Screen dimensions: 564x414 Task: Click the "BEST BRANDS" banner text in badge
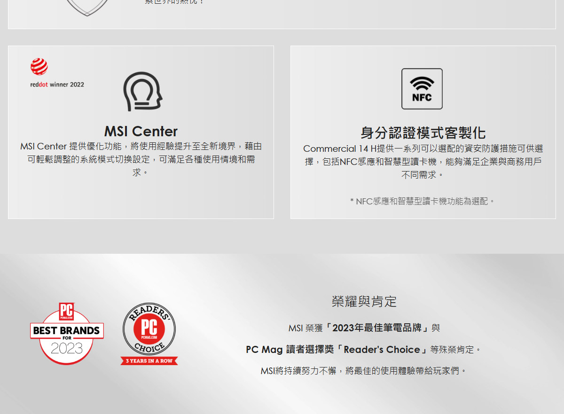tap(66, 330)
